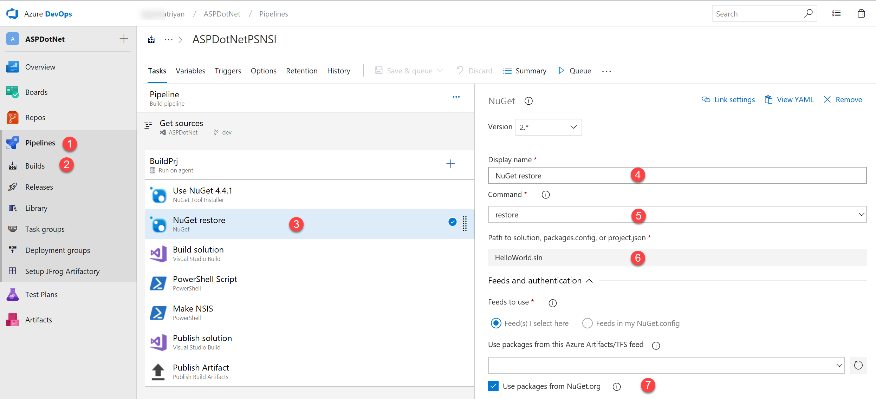Open Pipeline more options ellipsis

tap(456, 97)
